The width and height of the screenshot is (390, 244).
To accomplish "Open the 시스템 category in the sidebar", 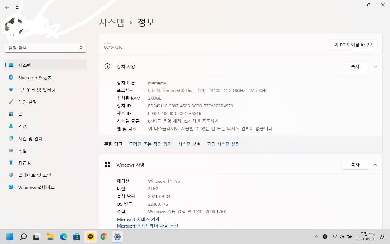I will pos(46,65).
